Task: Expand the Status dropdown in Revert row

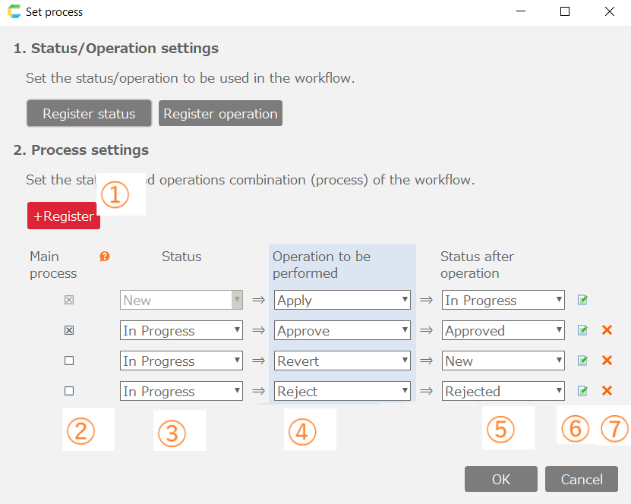Action: point(181,361)
